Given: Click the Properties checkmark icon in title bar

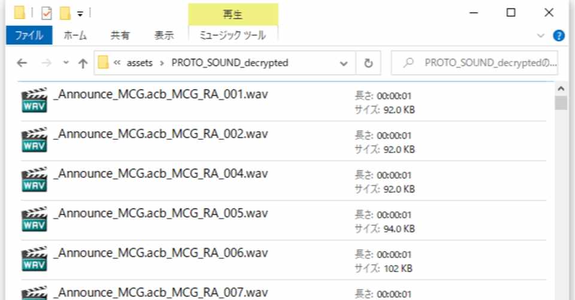Looking at the screenshot, I should pos(47,14).
